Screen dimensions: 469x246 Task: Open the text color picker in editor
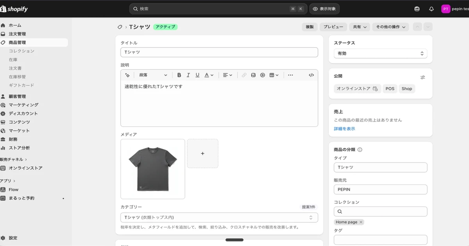pos(206,75)
